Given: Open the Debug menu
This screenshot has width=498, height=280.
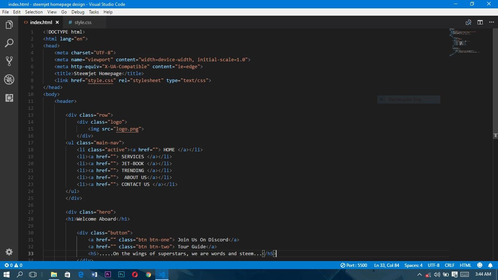Looking at the screenshot, I should pos(78,12).
